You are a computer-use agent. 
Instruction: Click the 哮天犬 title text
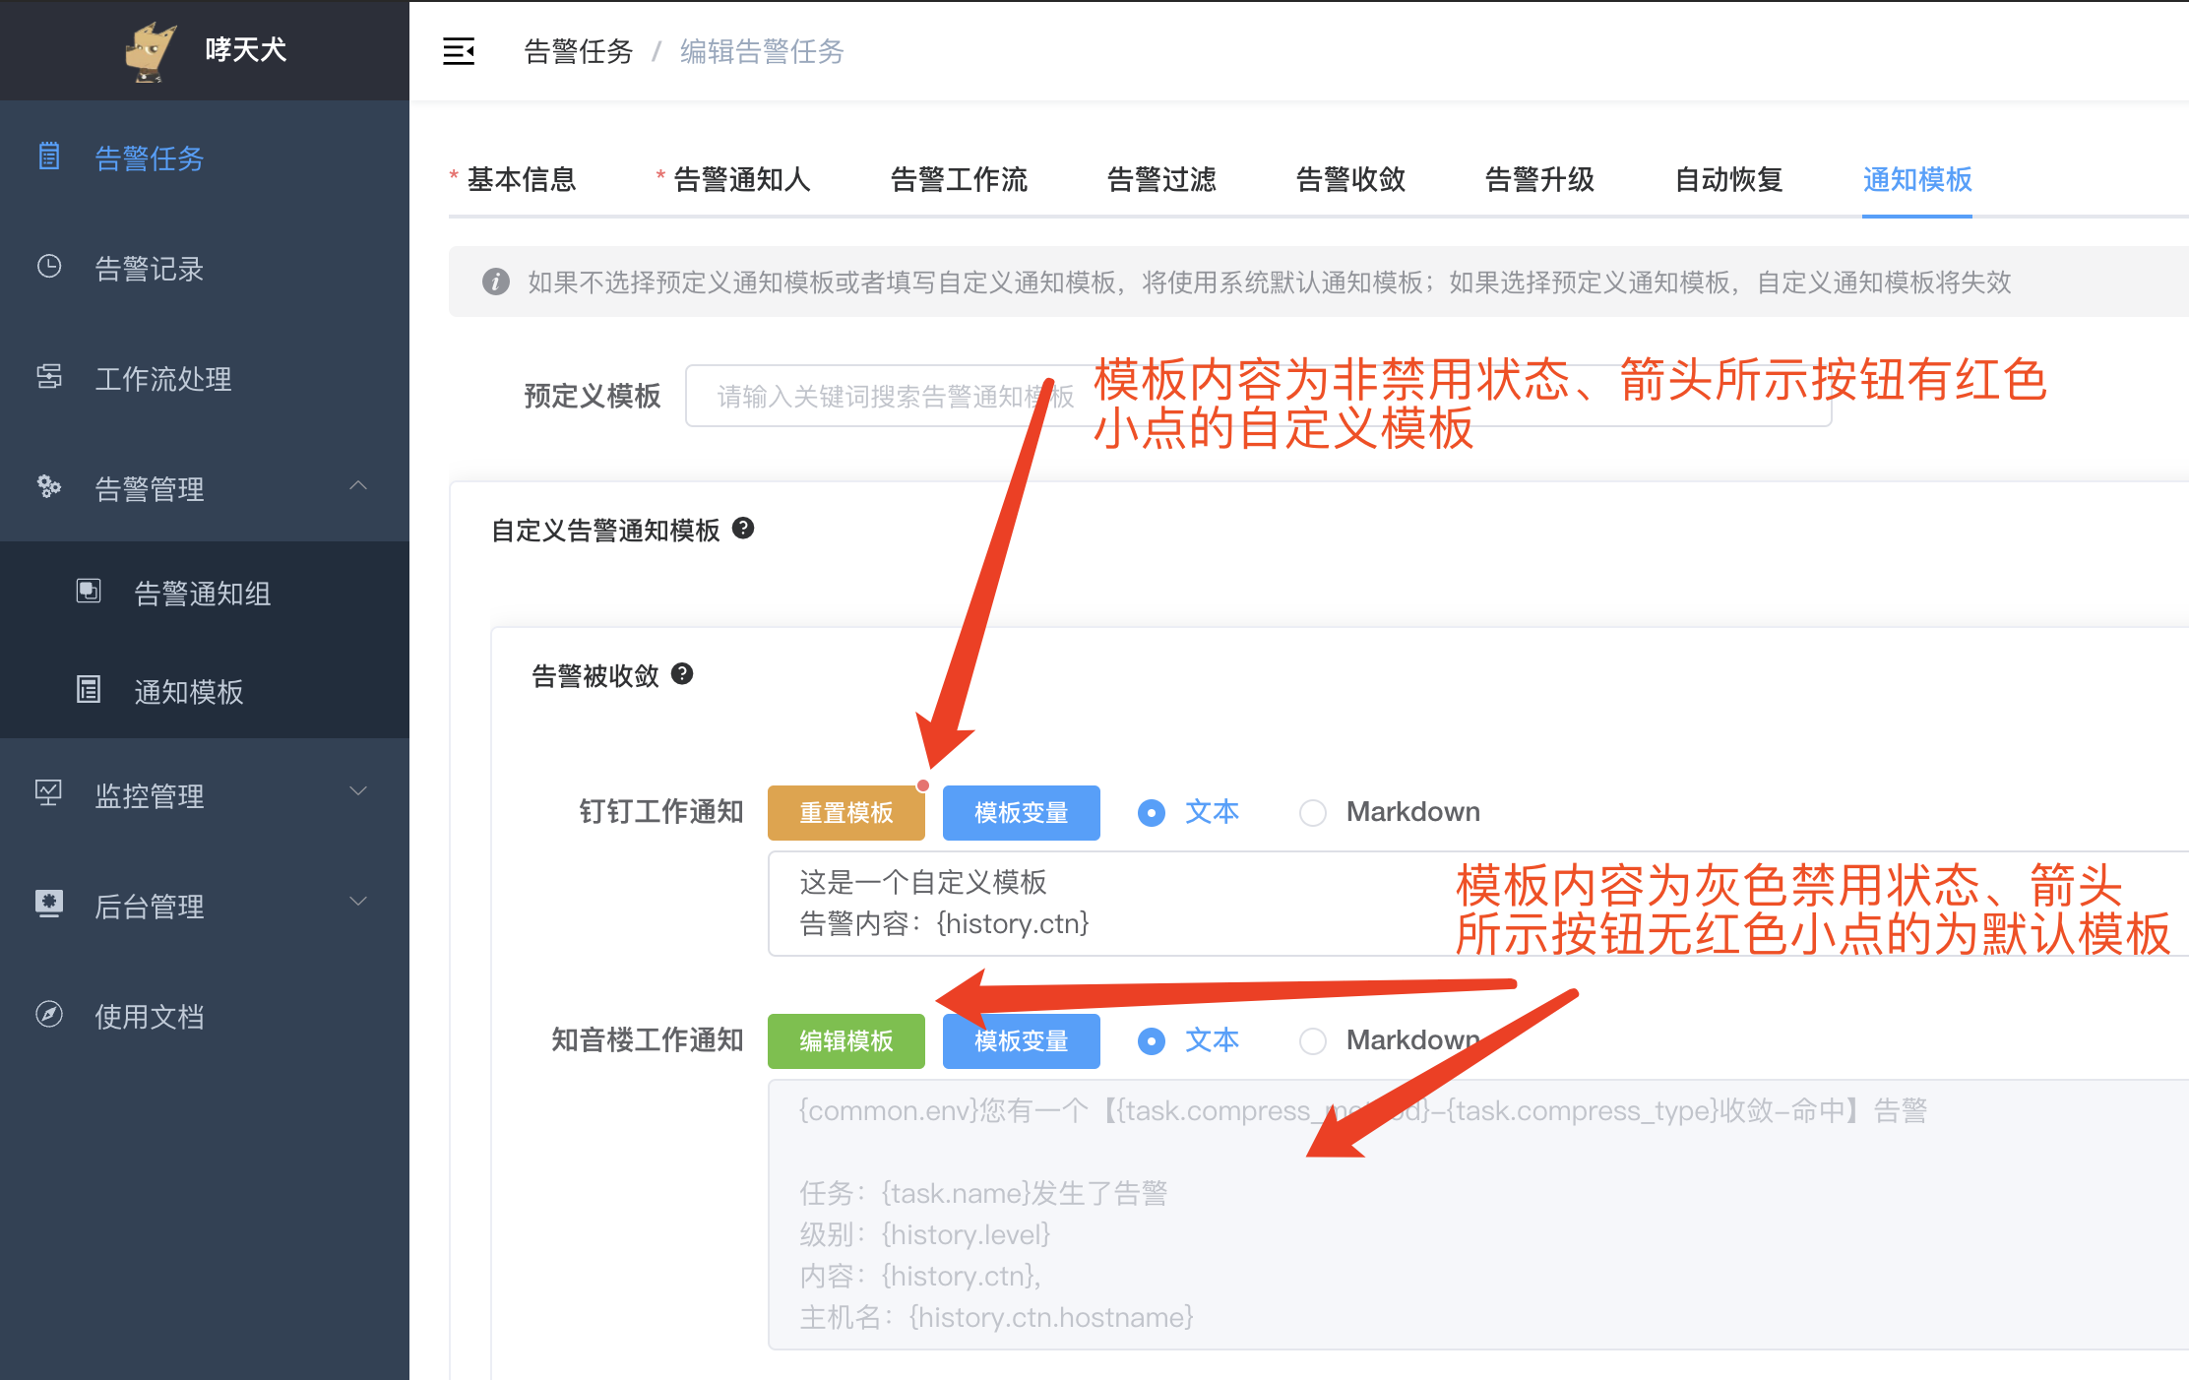pyautogui.click(x=246, y=49)
